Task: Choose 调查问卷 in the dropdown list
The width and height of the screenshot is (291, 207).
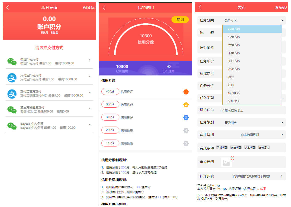Action: (234, 93)
